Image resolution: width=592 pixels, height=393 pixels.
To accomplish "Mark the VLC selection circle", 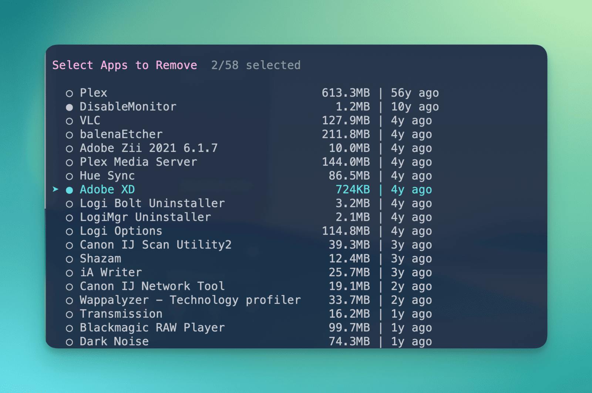I will point(69,121).
